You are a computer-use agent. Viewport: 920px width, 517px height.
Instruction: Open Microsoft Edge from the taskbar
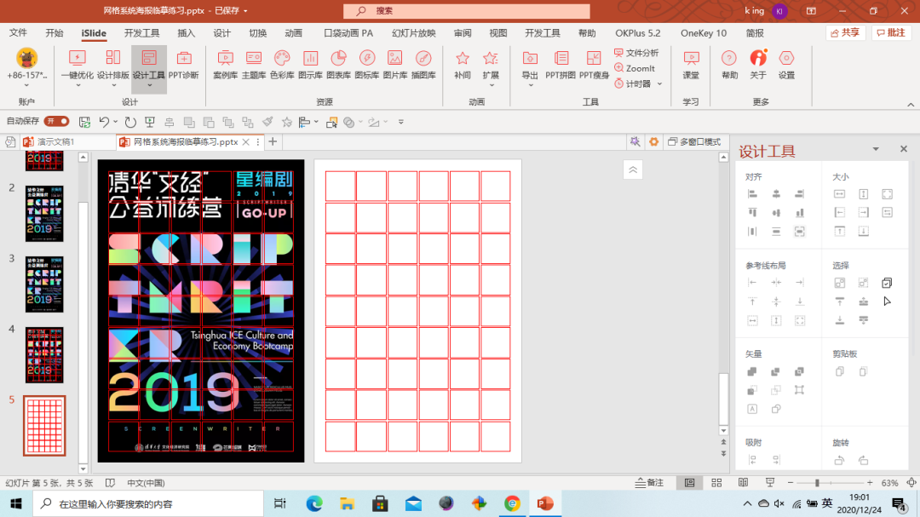click(x=314, y=503)
